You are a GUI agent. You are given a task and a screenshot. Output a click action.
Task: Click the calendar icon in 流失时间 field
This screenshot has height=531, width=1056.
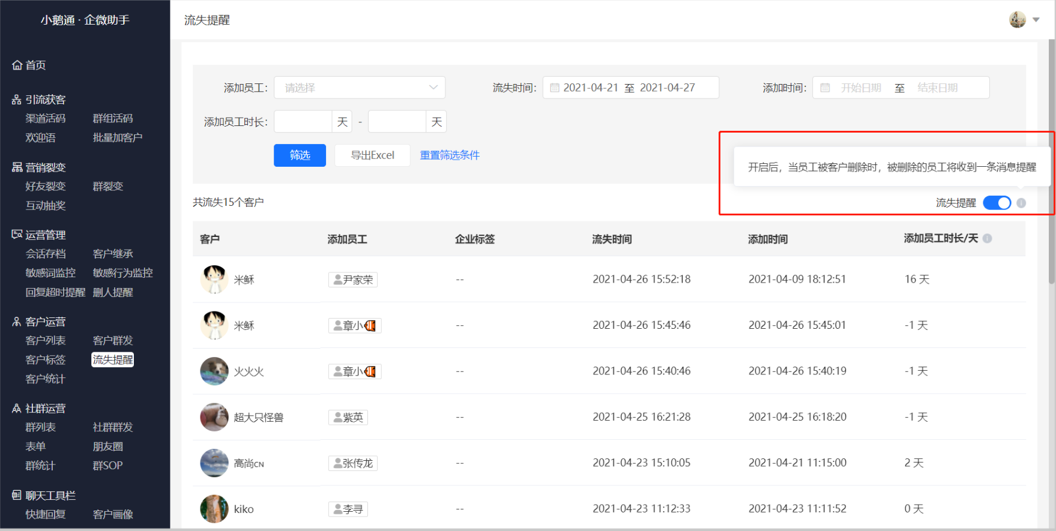pos(555,88)
